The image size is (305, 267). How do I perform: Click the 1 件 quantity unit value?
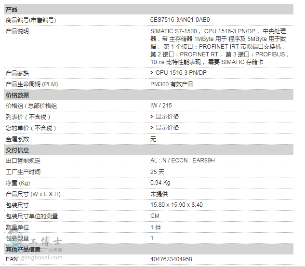click(156, 227)
